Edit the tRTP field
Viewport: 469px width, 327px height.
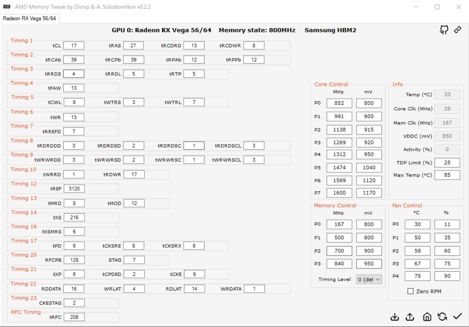click(194, 74)
